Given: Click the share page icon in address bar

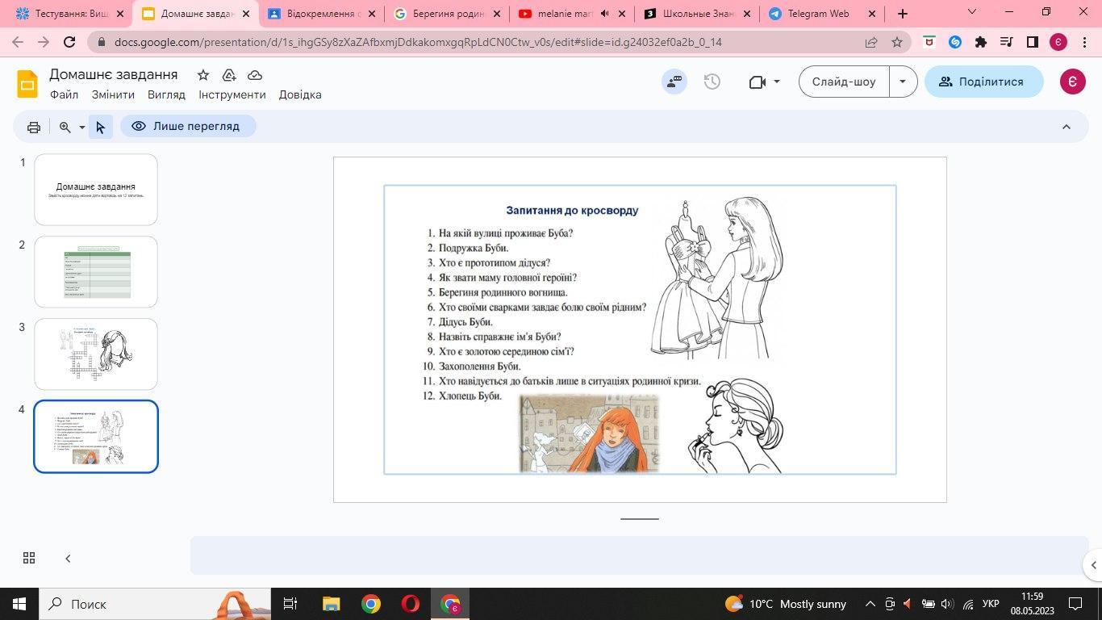Looking at the screenshot, I should click(x=871, y=42).
